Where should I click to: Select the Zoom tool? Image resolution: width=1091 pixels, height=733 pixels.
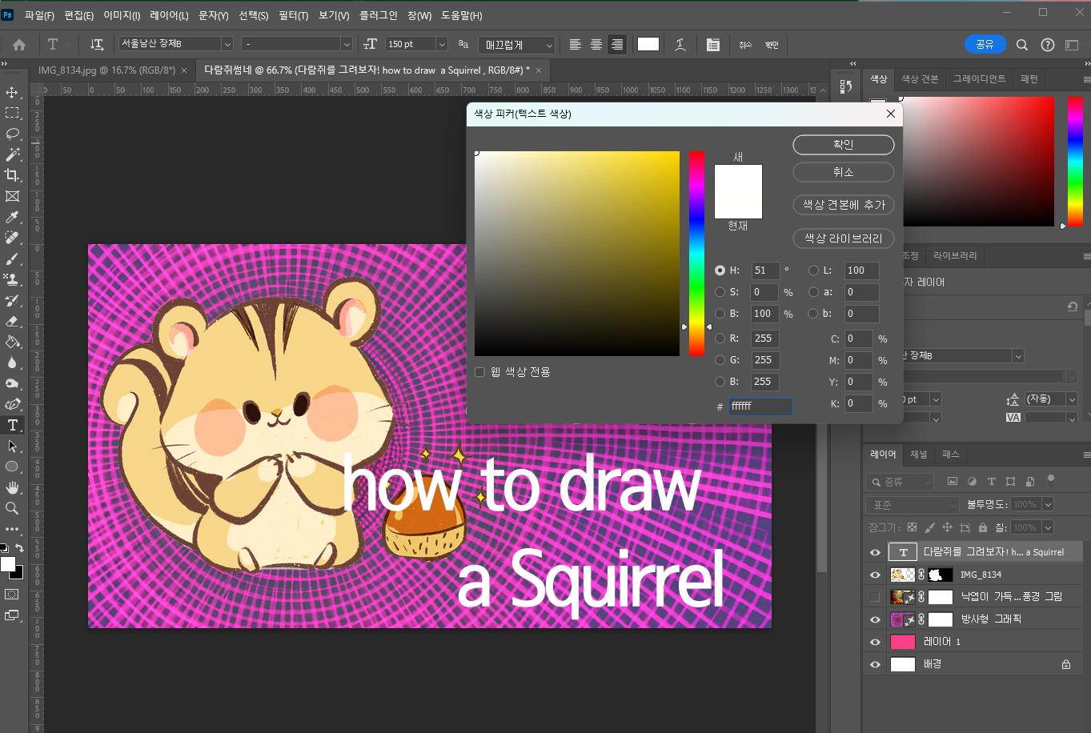point(12,508)
